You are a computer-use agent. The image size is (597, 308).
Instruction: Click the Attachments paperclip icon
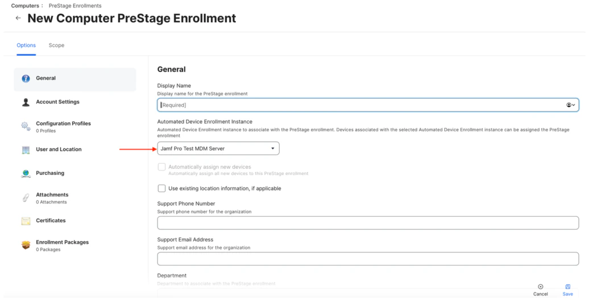click(x=26, y=198)
